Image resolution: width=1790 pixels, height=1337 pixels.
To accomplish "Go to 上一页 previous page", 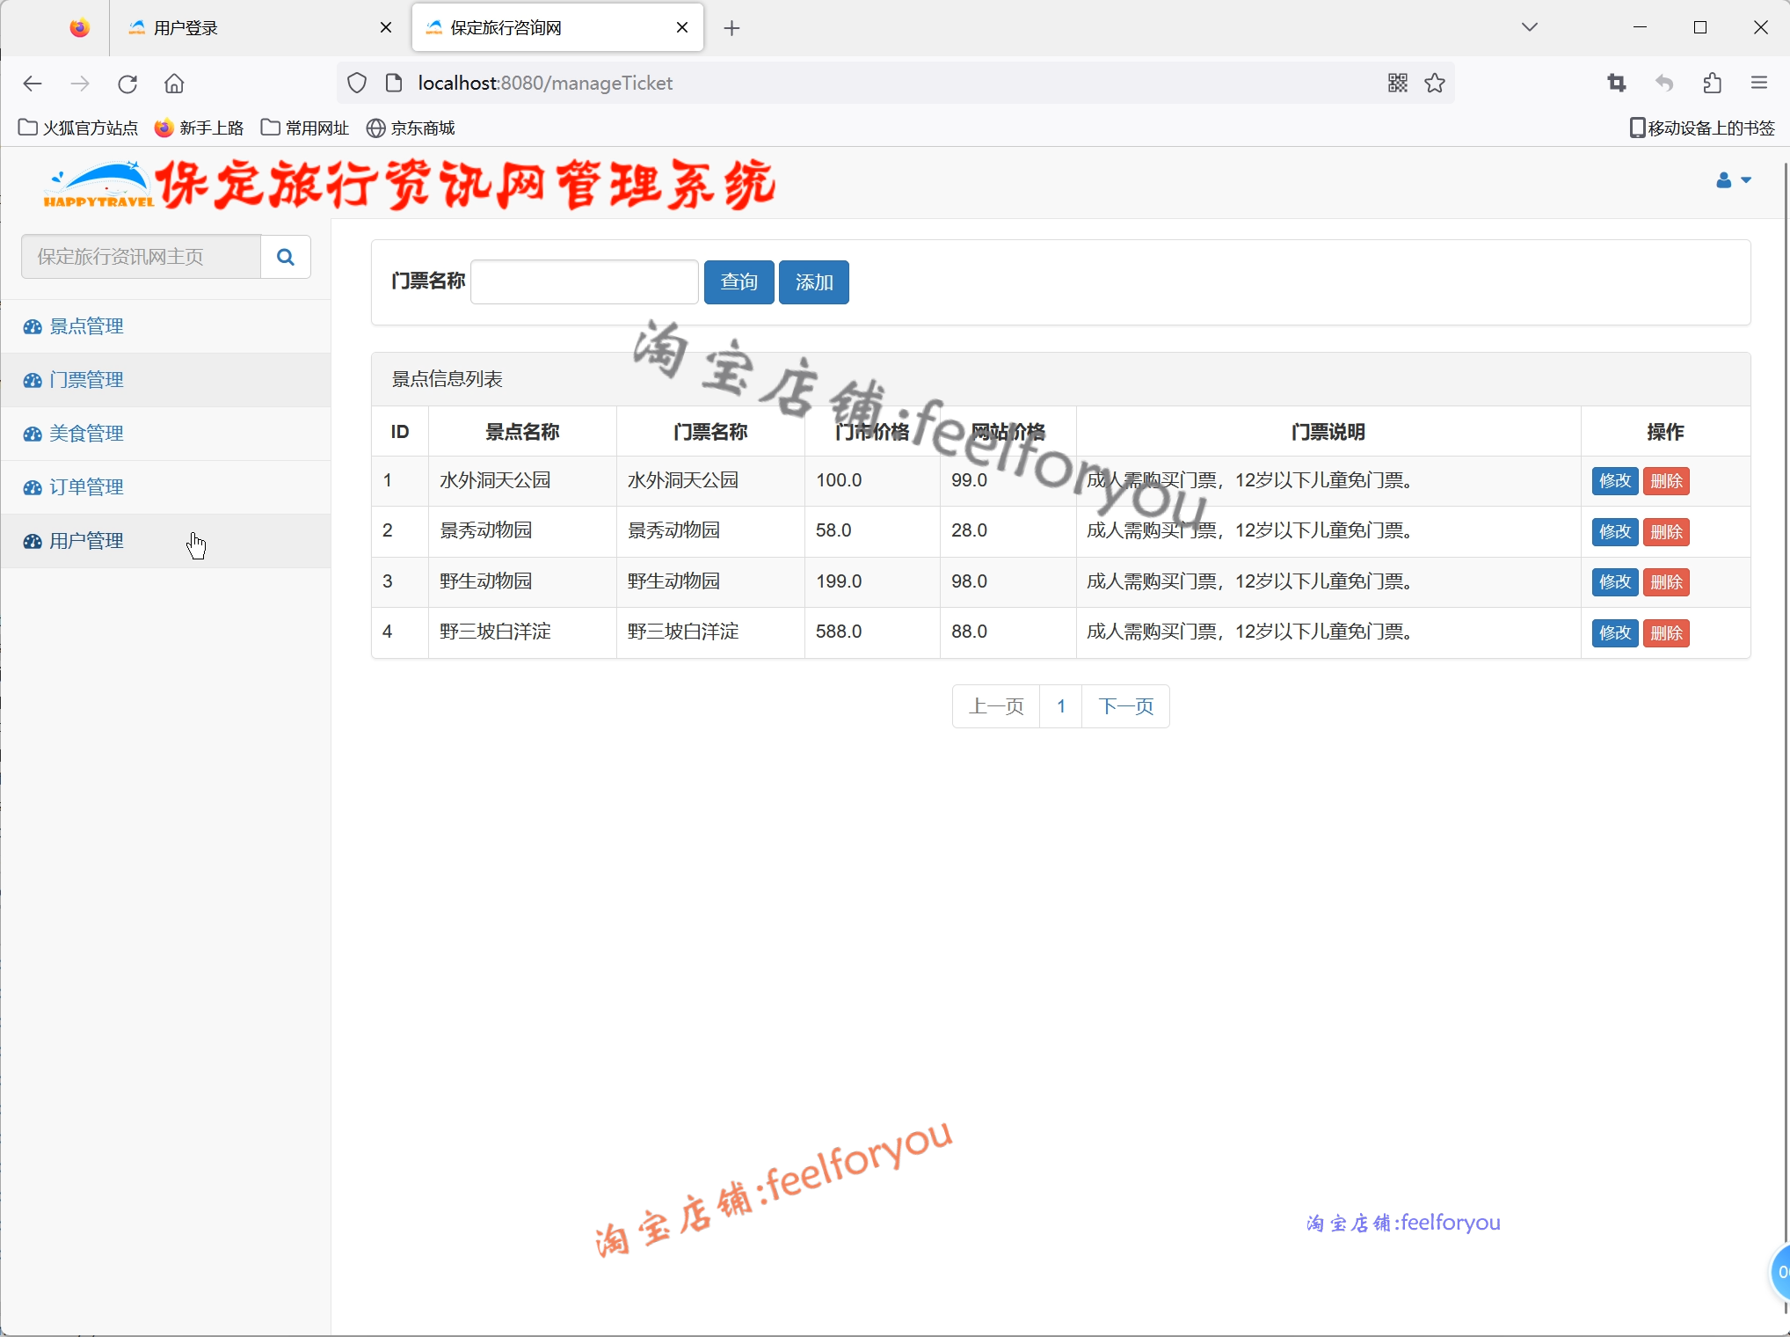I will pyautogui.click(x=996, y=706).
